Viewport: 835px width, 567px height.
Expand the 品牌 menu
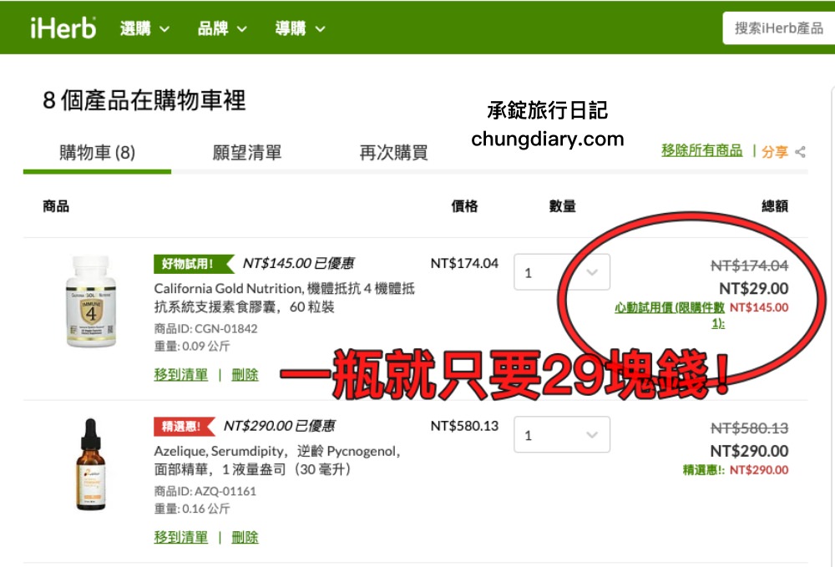tap(222, 28)
